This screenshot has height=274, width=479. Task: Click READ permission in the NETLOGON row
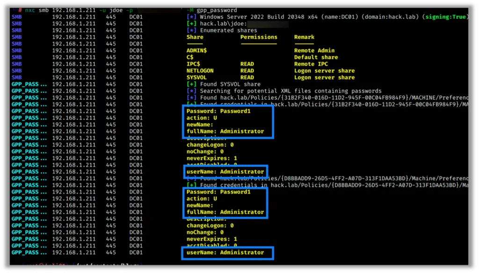coord(247,71)
